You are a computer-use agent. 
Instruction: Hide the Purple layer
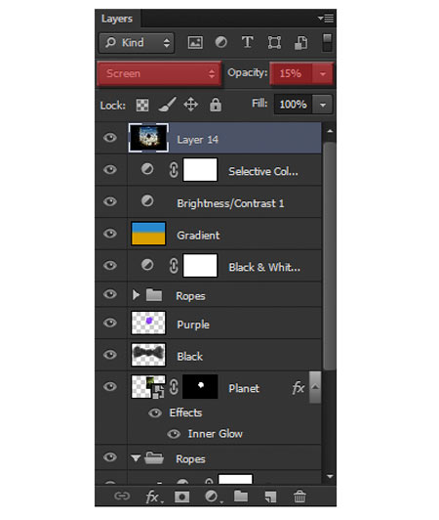(x=110, y=323)
